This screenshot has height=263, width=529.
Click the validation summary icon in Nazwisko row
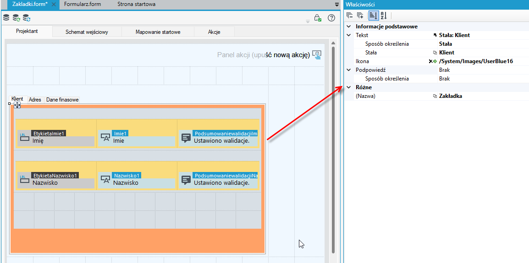(x=186, y=179)
